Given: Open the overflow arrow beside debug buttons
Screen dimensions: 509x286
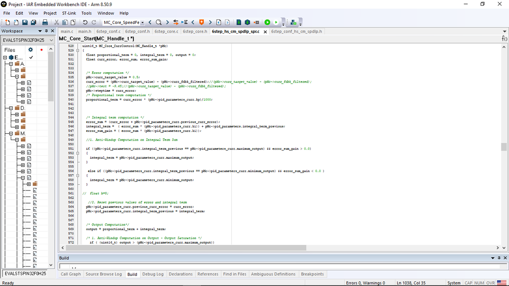Looking at the screenshot, I should (283, 24).
